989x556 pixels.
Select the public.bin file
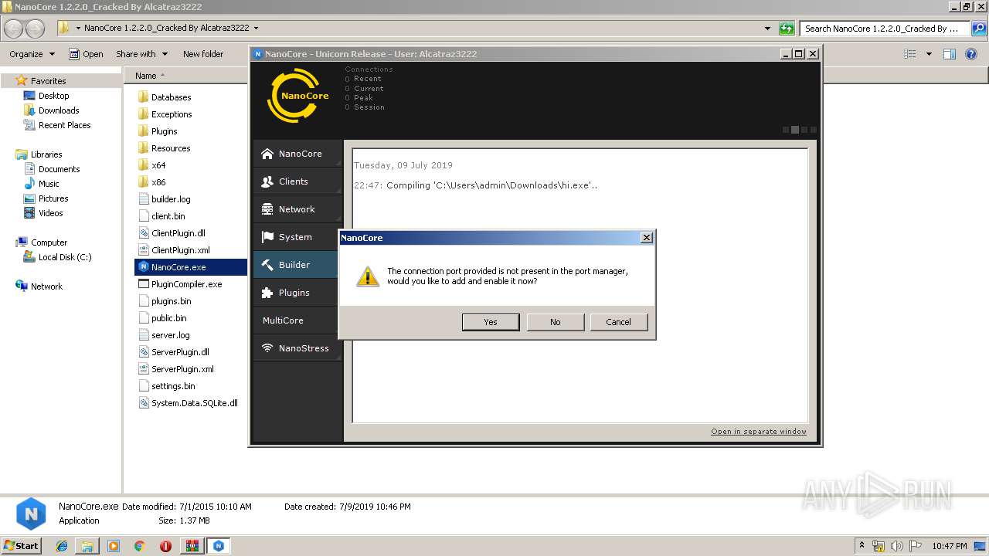pyautogui.click(x=162, y=318)
